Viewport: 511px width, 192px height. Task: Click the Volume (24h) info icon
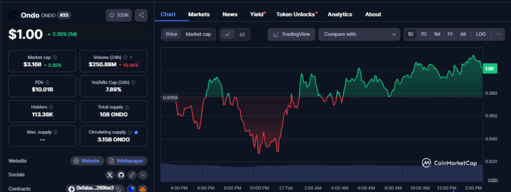tap(125, 57)
